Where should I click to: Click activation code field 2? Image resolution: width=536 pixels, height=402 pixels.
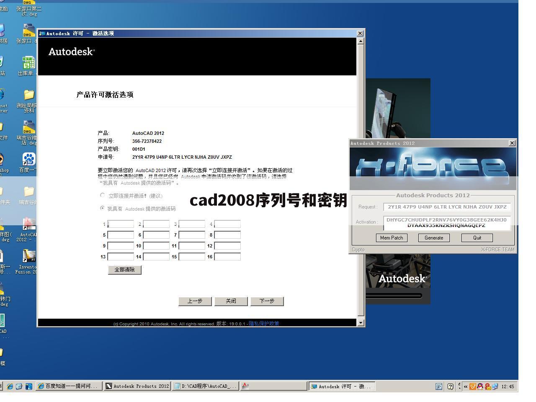[x=156, y=224]
